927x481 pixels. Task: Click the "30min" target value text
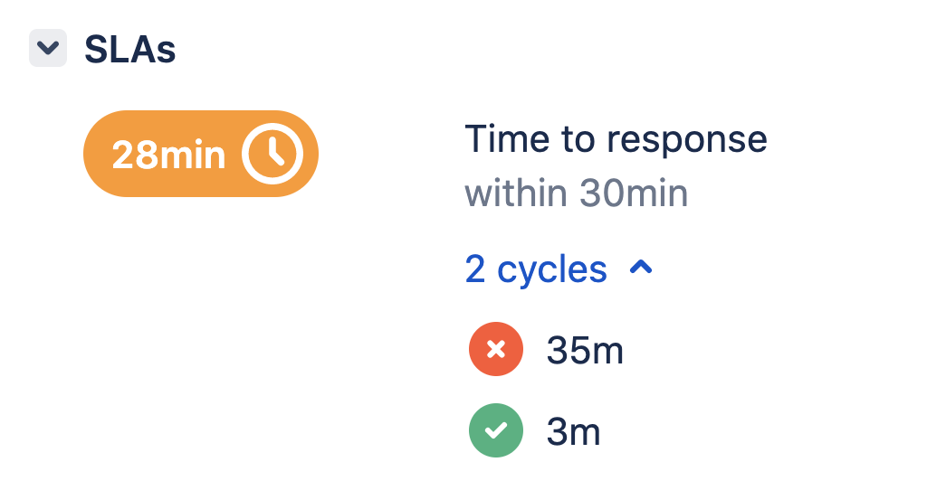tap(633, 193)
